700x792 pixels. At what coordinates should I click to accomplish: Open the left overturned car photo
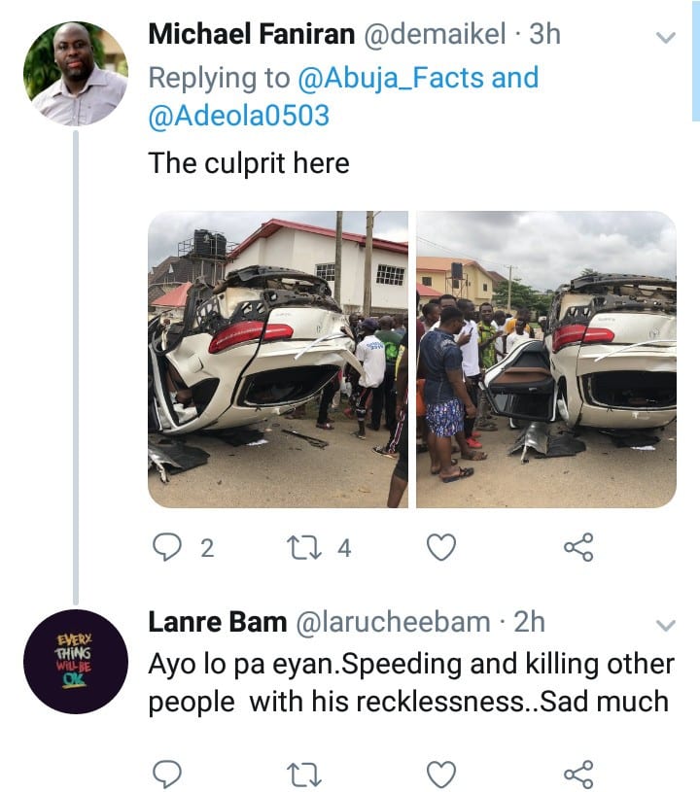[x=278, y=359]
